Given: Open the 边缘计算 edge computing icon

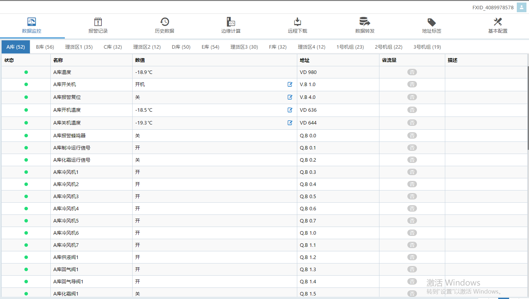Looking at the screenshot, I should pyautogui.click(x=231, y=22).
